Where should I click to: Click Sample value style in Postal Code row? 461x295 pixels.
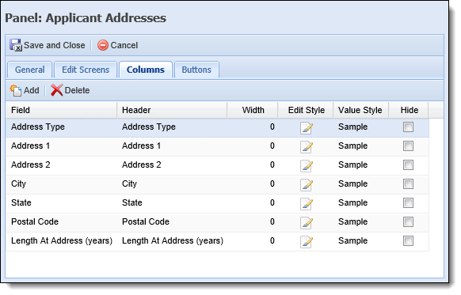352,222
